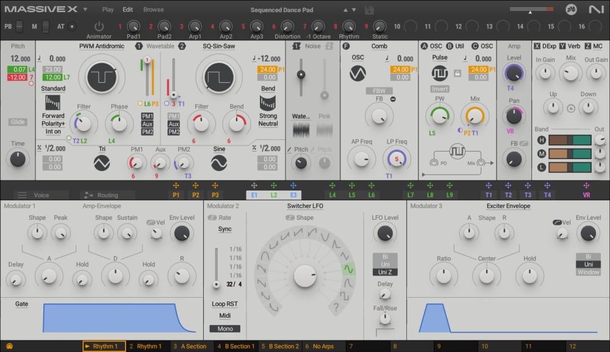Adjust the Wavetable 1 level slider
This screenshot has width=610, height=352.
click(x=147, y=77)
